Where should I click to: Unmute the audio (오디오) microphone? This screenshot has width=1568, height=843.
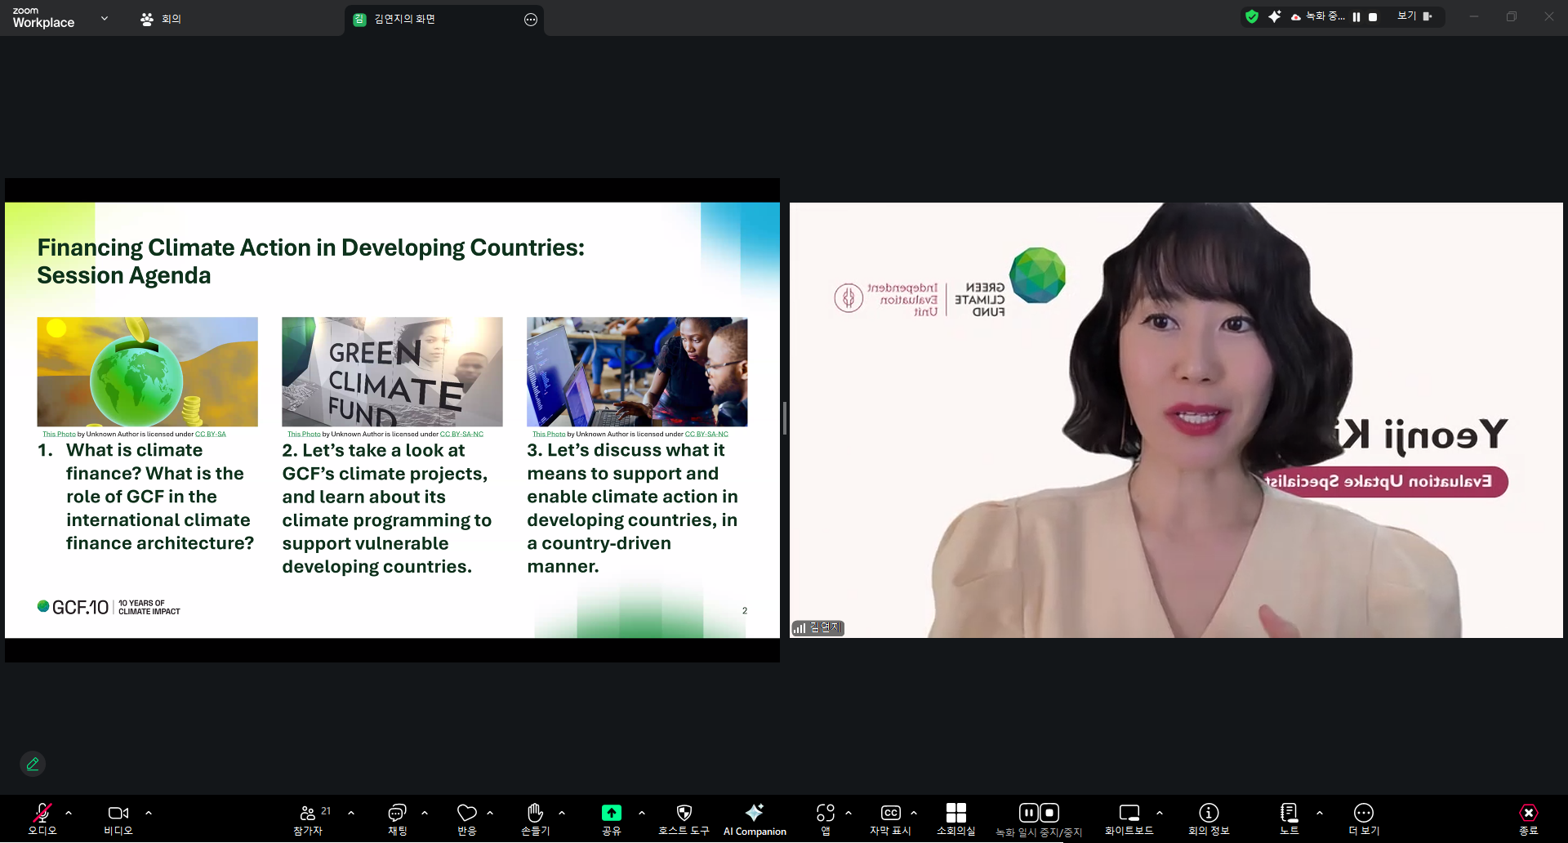coord(42,818)
